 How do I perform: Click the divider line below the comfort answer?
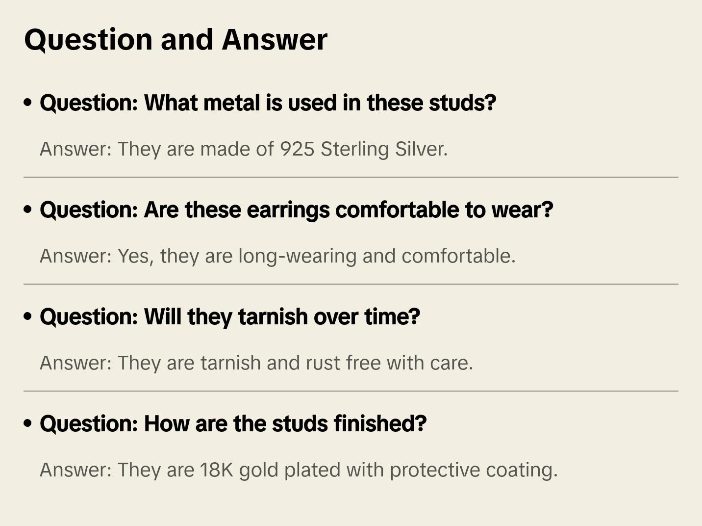pyautogui.click(x=351, y=284)
